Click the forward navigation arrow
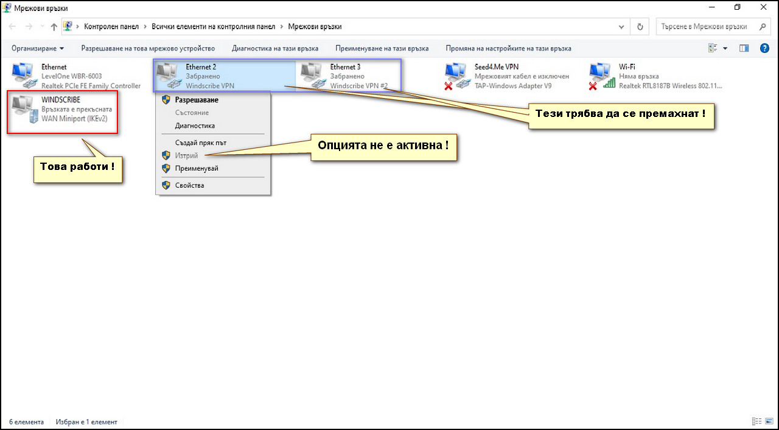The image size is (779, 430). (28, 27)
